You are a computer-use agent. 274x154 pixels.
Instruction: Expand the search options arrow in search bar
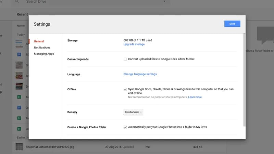point(164,2)
